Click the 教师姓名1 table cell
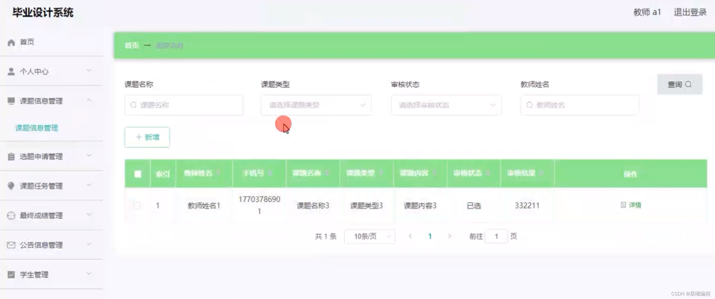The image size is (715, 299). (204, 206)
